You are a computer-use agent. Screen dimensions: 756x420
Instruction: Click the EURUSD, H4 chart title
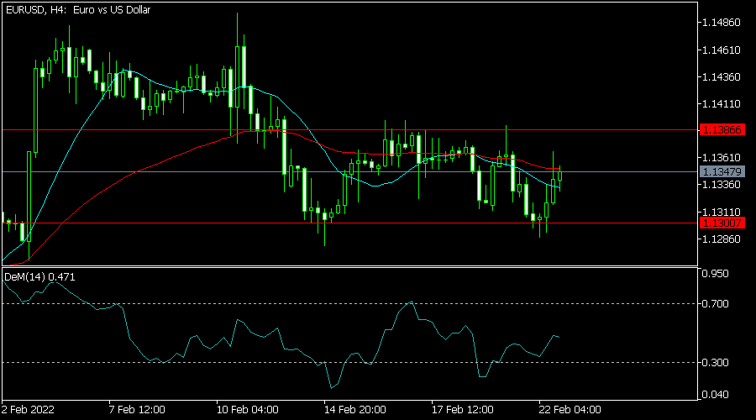78,9
